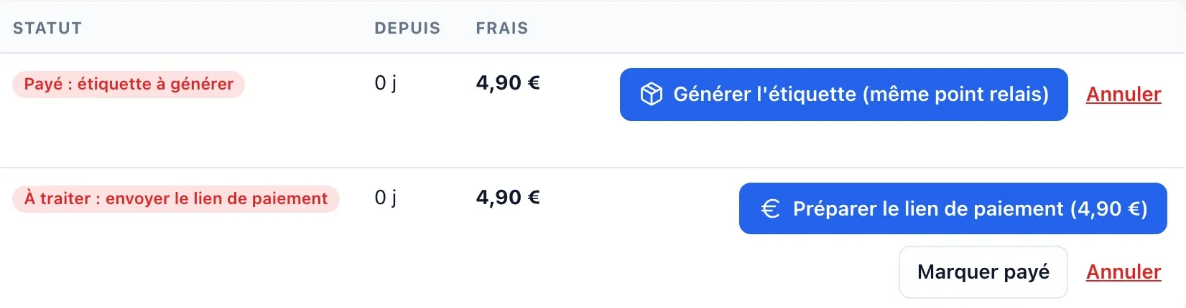Click the 4,90 € fee in the paid row
The height and width of the screenshot is (308, 1186).
point(508,83)
